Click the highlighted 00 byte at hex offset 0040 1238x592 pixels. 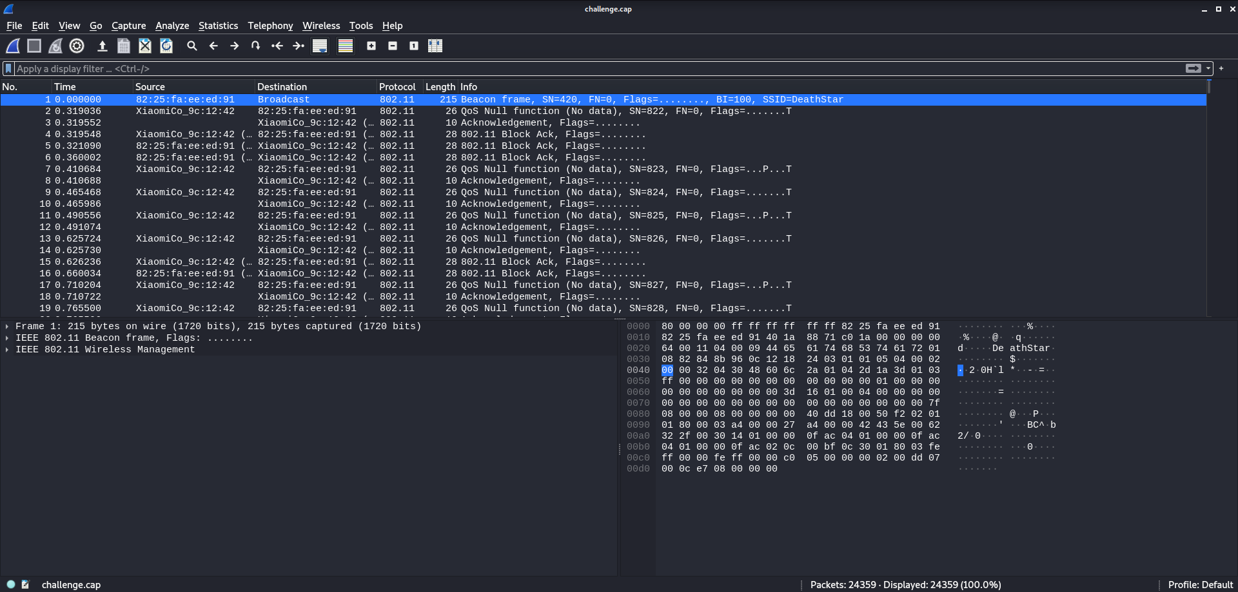pos(667,370)
